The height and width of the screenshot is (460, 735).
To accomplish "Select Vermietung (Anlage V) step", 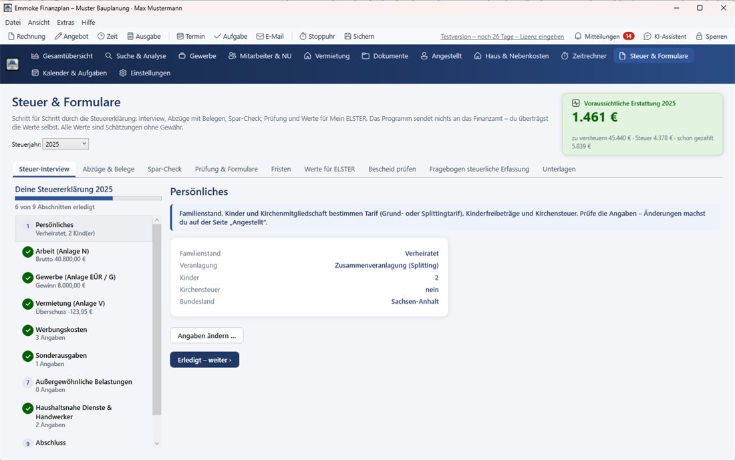I will pos(84,307).
